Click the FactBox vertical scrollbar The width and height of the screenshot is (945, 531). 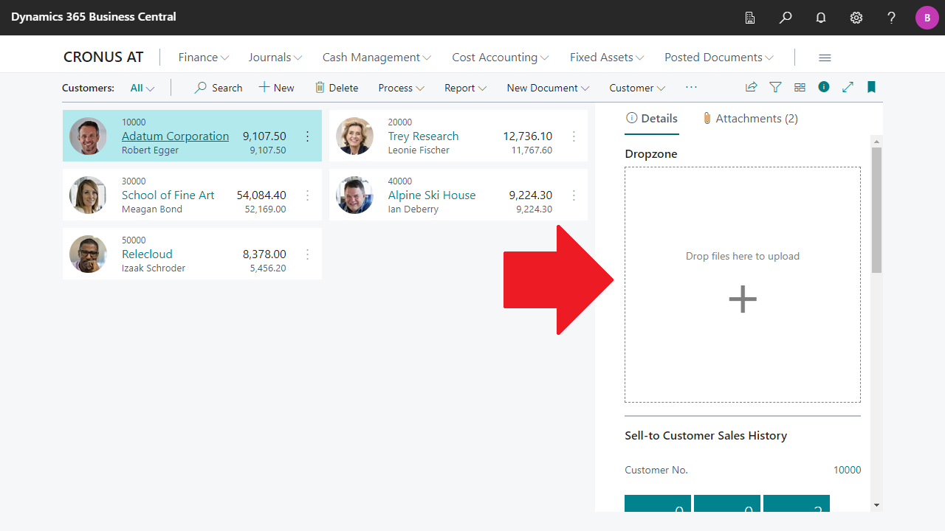pos(876,210)
